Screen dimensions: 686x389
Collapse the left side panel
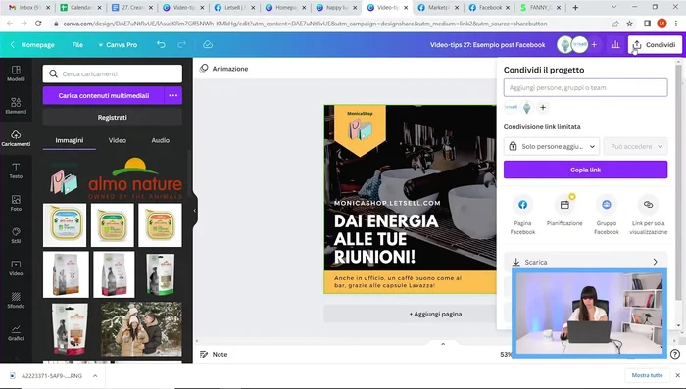pyautogui.click(x=195, y=210)
